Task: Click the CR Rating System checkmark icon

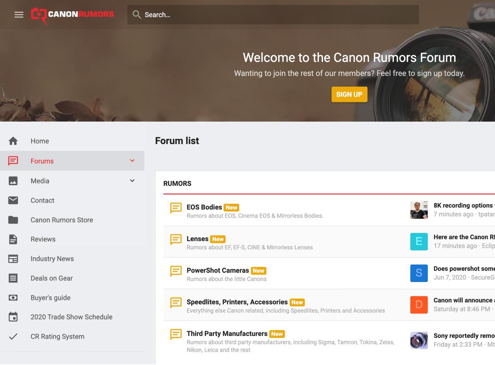Action: click(x=13, y=337)
